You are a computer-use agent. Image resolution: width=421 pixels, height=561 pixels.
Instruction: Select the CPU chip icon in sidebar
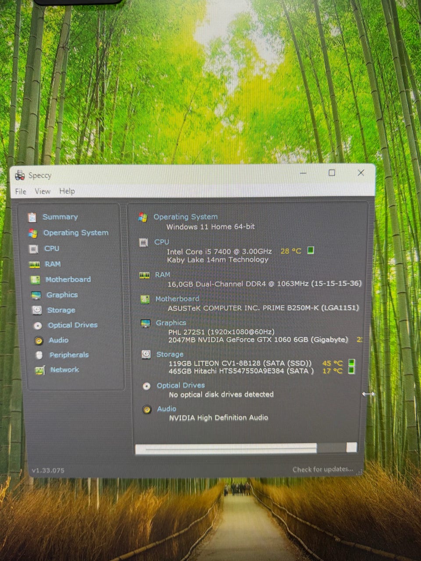click(x=34, y=249)
